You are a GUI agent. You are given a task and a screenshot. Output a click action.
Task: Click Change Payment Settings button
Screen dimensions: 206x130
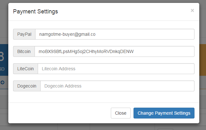(164, 113)
